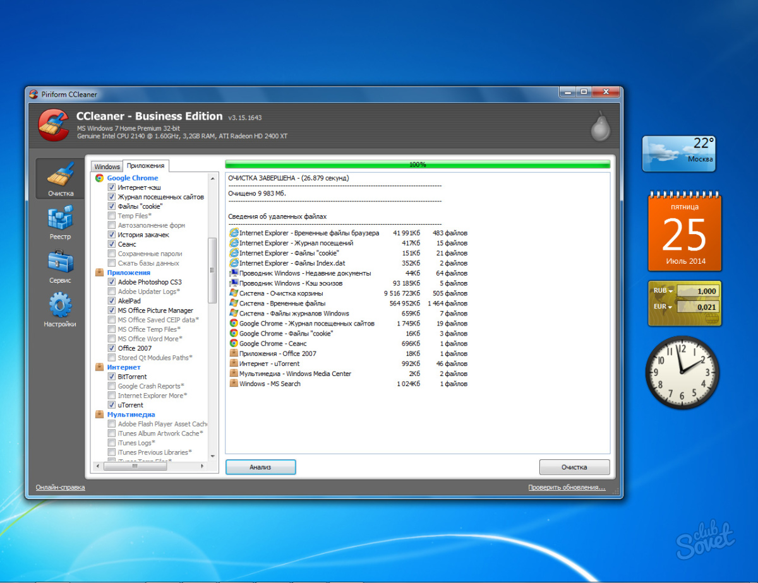Image resolution: width=758 pixels, height=583 pixels.
Task: Click the orange calendar gadget showing 25
Action: [685, 232]
